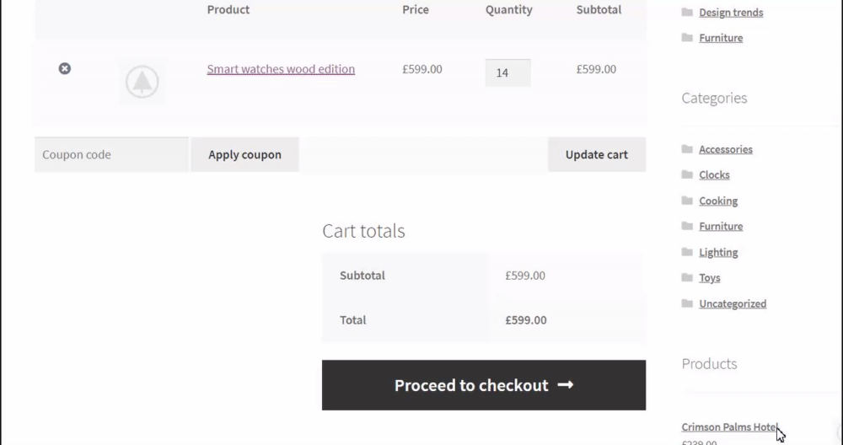
Task: Click folder icon beside Uncategorized
Action: click(687, 303)
